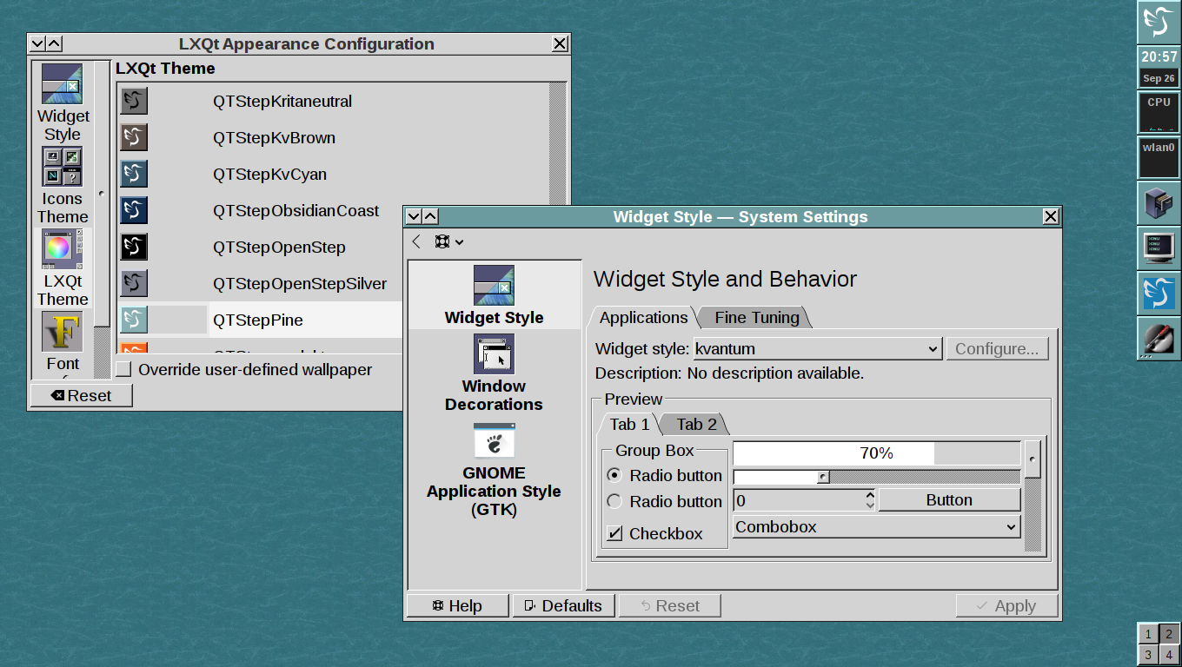Click QTStepKritaneutral theme preview icon
Screen dimensions: 1182x667
[x=134, y=101]
